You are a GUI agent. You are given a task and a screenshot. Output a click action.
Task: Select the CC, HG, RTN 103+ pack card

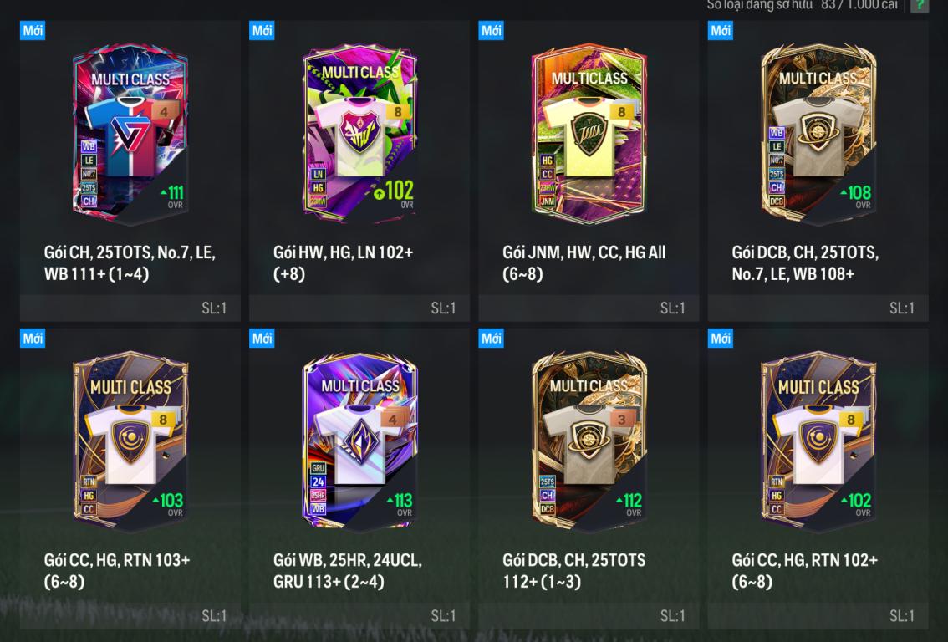pos(130,441)
